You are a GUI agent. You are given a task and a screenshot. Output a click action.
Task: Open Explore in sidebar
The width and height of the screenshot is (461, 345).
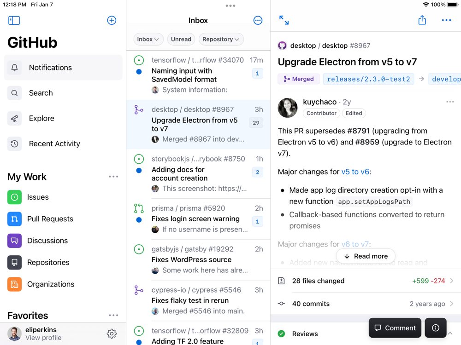[63, 118]
